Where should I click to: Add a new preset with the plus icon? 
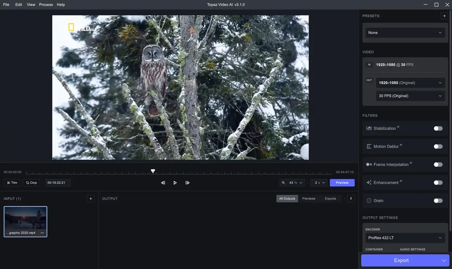[x=445, y=16]
